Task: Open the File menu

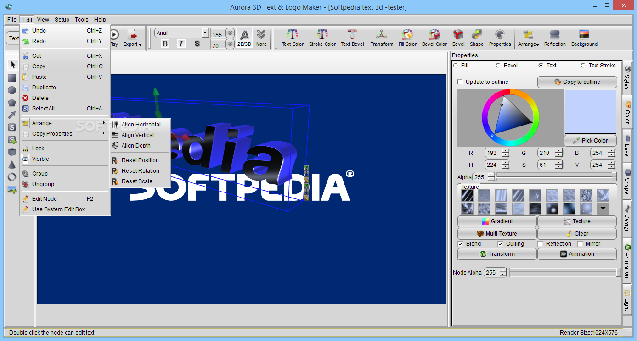Action: pyautogui.click(x=12, y=20)
